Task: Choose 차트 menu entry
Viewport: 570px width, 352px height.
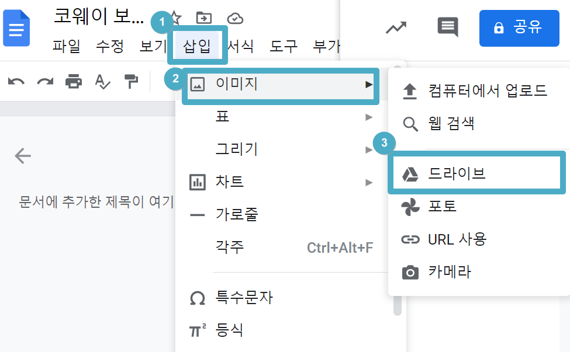Action: [x=229, y=182]
